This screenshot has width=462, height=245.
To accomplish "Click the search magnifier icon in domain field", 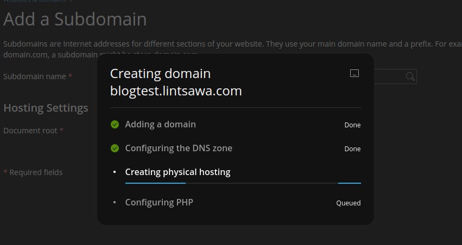I will [x=410, y=76].
